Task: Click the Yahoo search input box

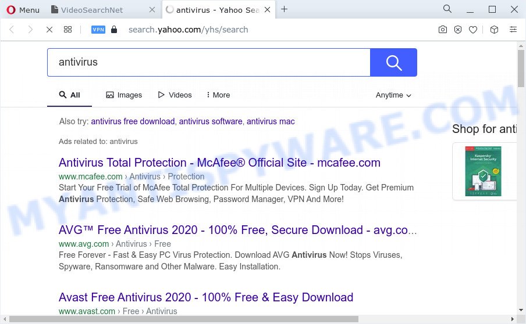Action: 209,62
